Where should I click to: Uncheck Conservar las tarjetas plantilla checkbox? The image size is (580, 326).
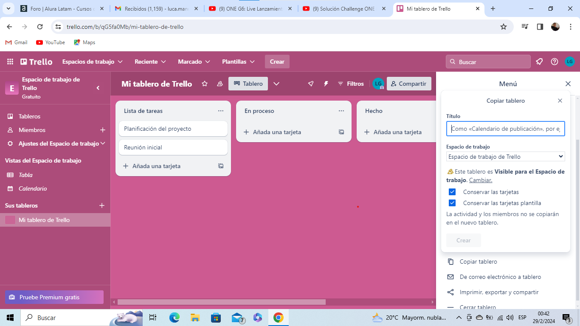click(452, 203)
